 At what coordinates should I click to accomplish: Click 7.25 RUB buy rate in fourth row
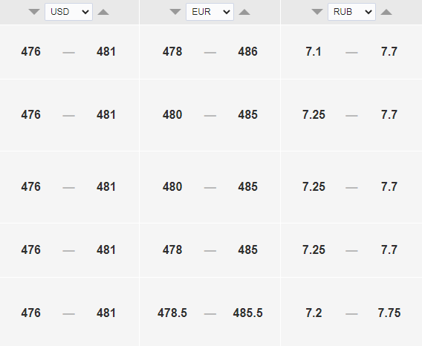pos(314,250)
